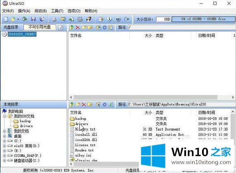Screen dimensions: 236x173
Task: Click the red X delete icon in the 本地目录 toolbar
Action: pos(84,104)
